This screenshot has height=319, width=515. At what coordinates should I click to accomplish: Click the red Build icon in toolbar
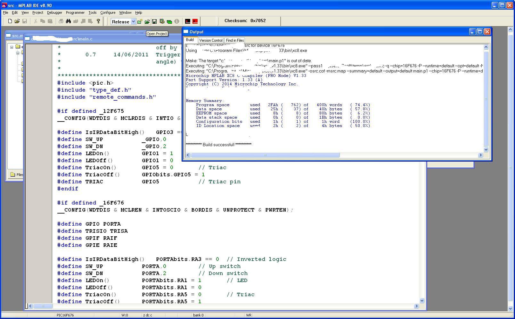point(195,21)
